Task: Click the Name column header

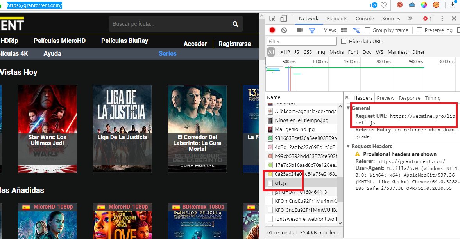Action: click(304, 97)
